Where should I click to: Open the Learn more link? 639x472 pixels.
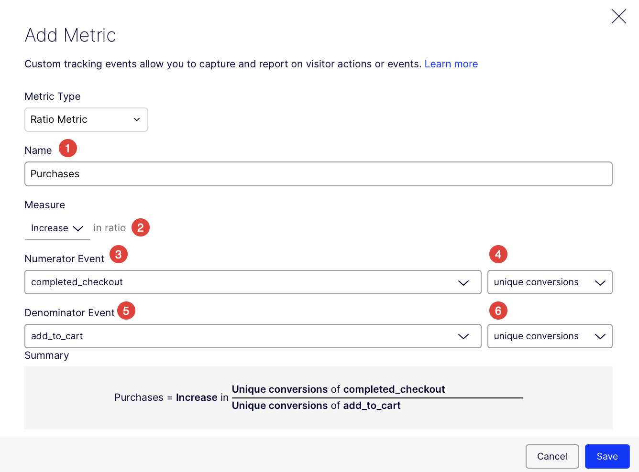tap(451, 64)
